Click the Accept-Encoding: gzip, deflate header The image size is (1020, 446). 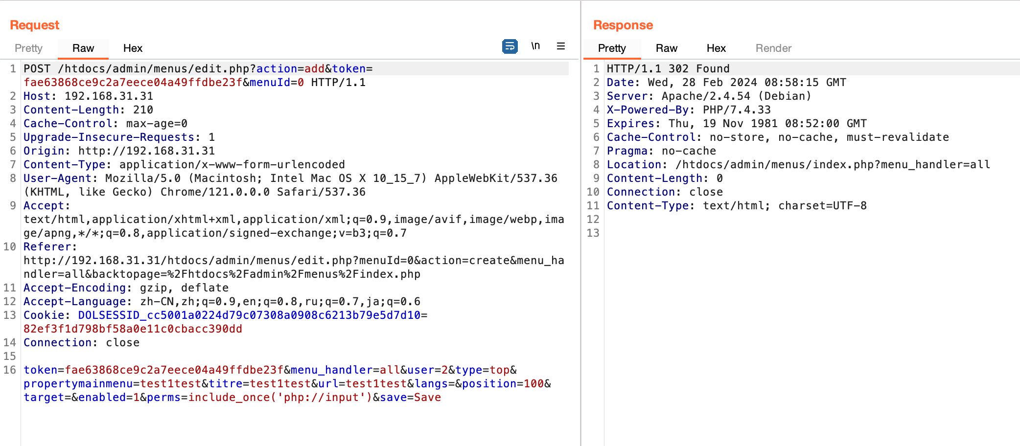(126, 288)
